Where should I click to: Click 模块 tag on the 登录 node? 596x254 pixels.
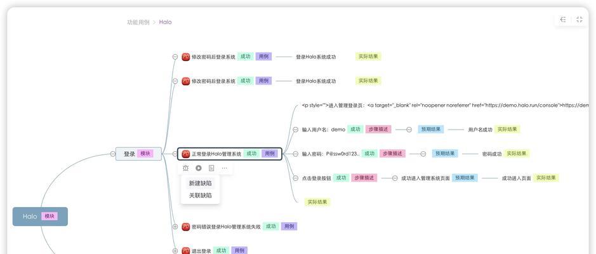click(145, 154)
